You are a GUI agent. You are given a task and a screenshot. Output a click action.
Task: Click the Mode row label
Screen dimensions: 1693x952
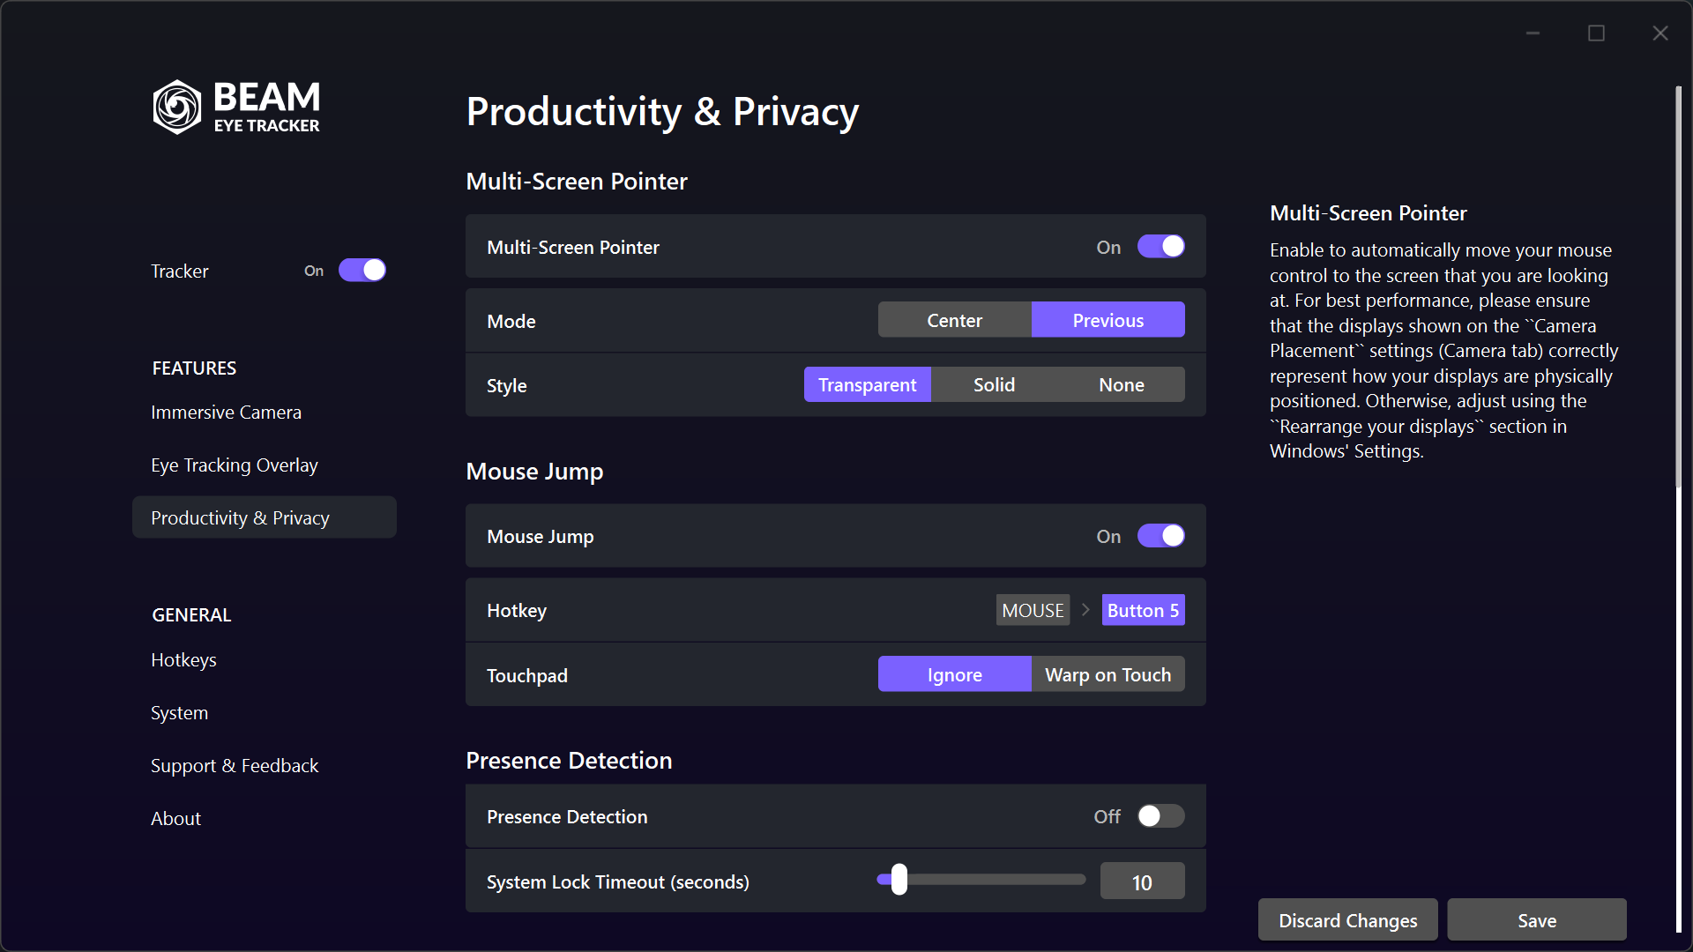pyautogui.click(x=511, y=322)
